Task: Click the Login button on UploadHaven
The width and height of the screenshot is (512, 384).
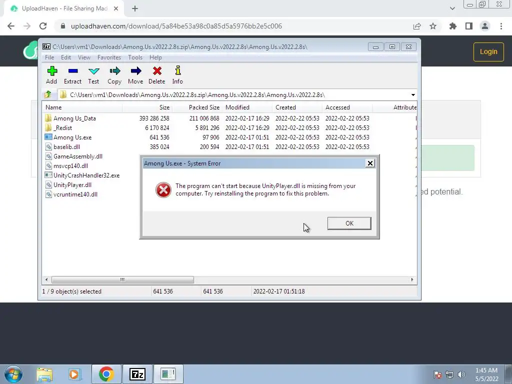Action: point(488,51)
